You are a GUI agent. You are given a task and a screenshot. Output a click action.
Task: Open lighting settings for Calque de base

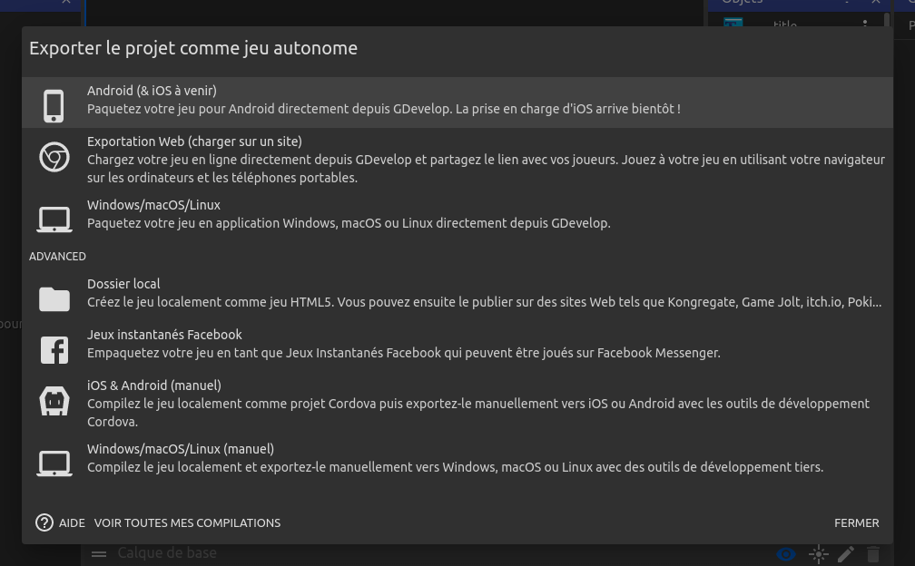tap(818, 554)
